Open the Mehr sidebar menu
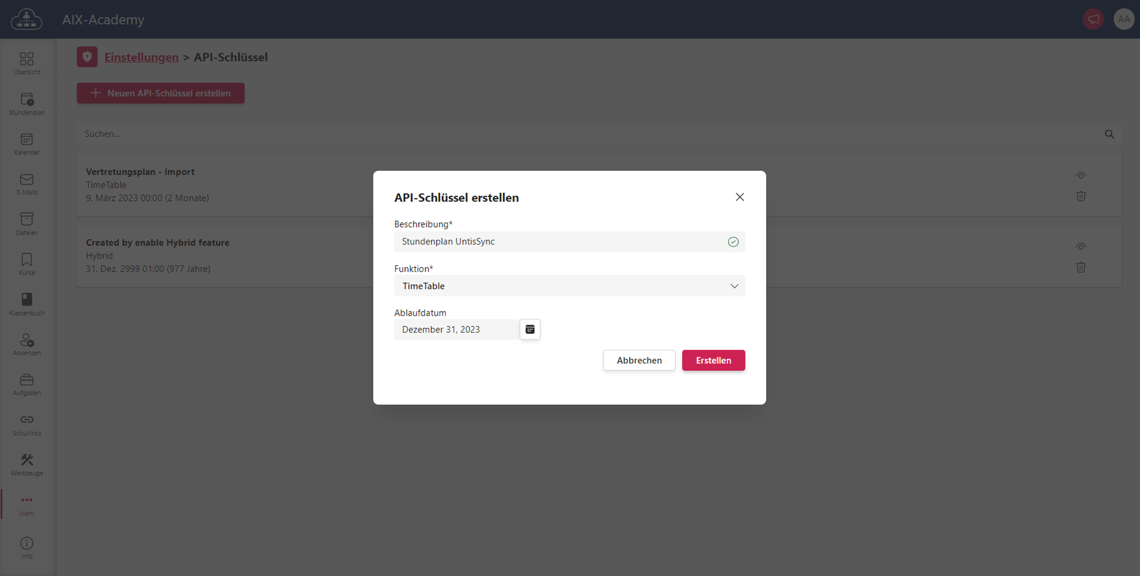This screenshot has height=576, width=1140. pyautogui.click(x=27, y=505)
